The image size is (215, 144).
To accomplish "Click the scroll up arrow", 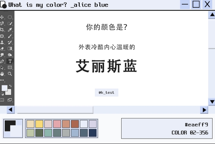I will click(x=212, y=15).
